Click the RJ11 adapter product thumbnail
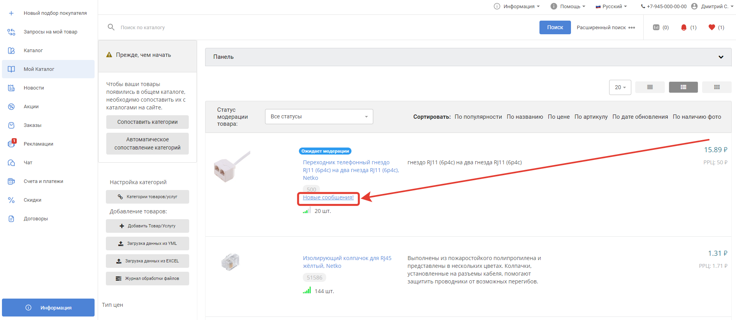 (232, 167)
